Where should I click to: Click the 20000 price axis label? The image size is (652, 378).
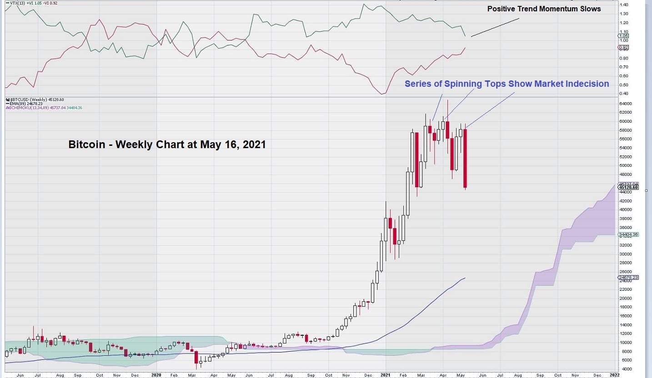625,298
